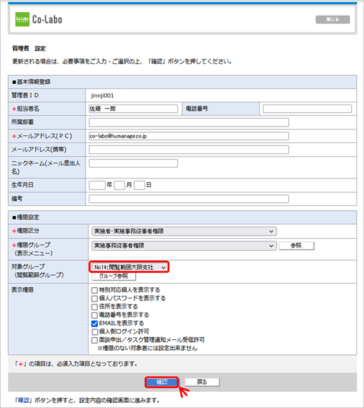Focus the 電話番号 text field
Image resolution: width=364 pixels, height=408 pixels.
307,109
